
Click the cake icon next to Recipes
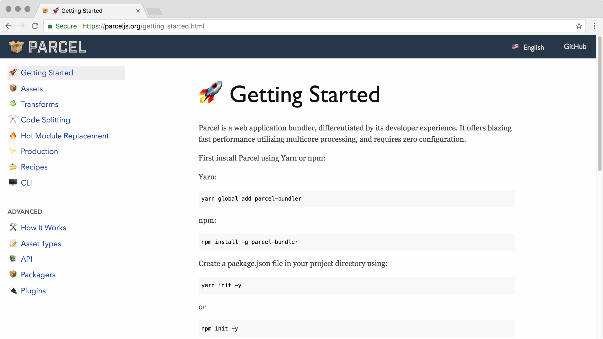(x=13, y=167)
